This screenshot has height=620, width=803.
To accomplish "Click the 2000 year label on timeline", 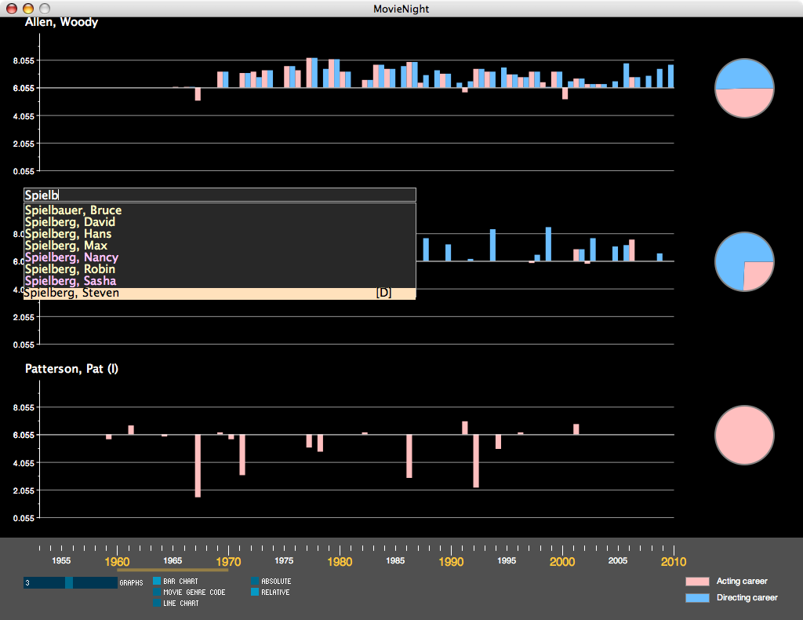I will (x=561, y=562).
